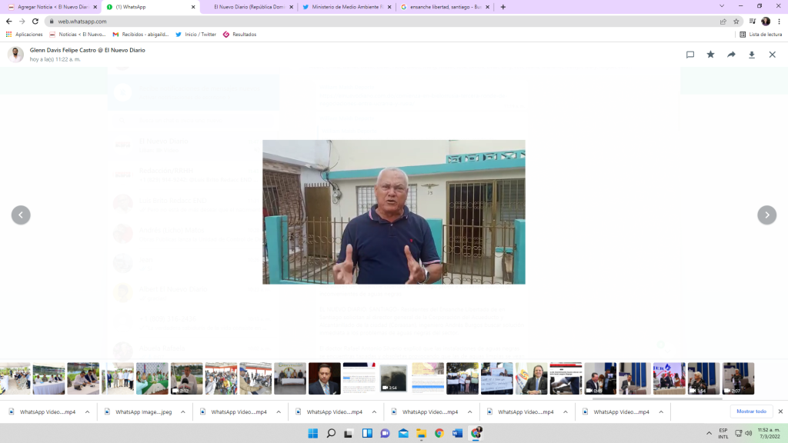Download the current video
788x443 pixels.
[752, 55]
